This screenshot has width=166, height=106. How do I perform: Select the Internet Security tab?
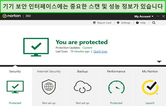(49, 86)
